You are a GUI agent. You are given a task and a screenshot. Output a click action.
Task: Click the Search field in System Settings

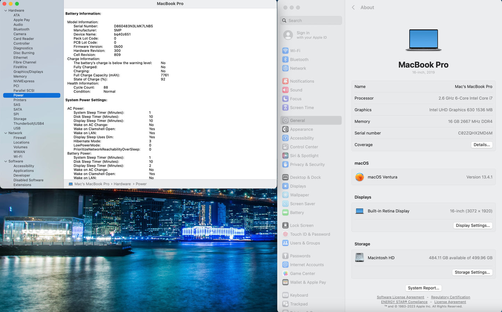(311, 21)
